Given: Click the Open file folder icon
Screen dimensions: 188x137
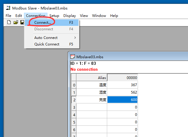Looking at the screenshot, I should [x=16, y=22].
